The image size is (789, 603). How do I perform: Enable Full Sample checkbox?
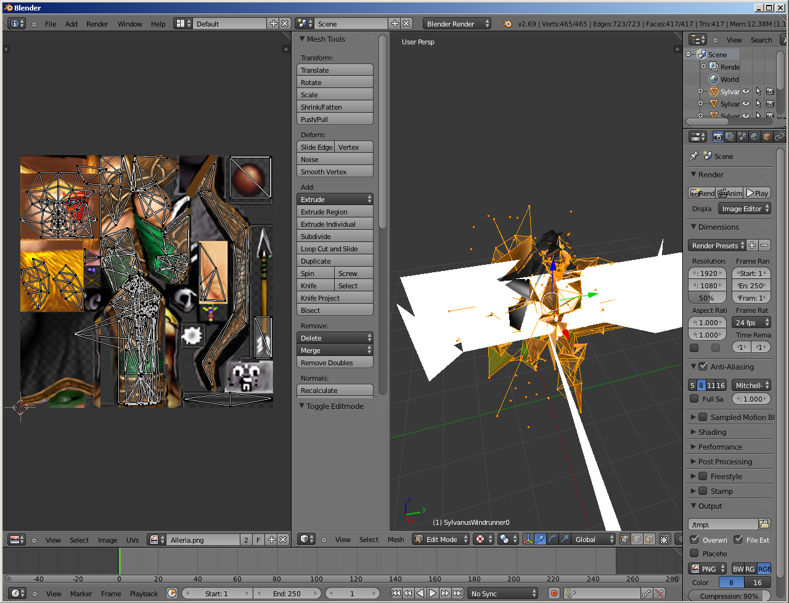click(x=694, y=399)
